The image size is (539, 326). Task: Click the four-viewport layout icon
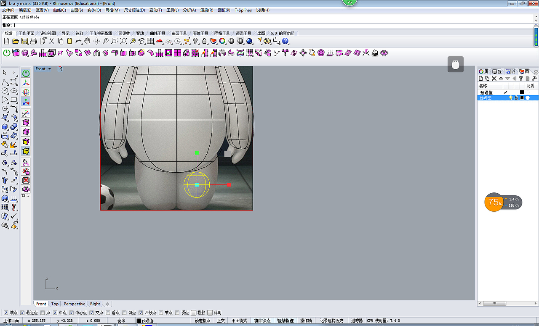pos(150,41)
